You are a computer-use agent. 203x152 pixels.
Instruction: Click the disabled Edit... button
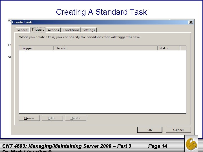52,118
